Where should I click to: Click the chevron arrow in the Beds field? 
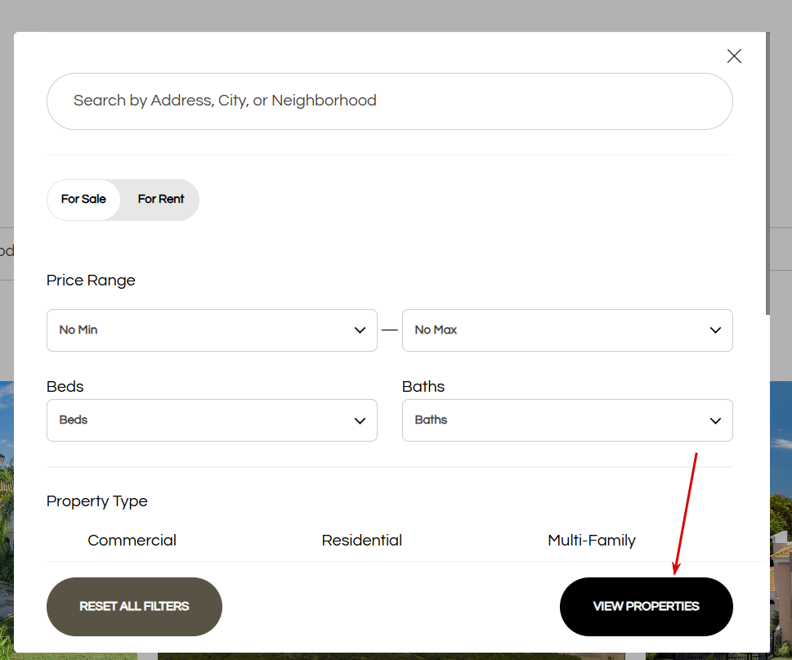(x=360, y=420)
